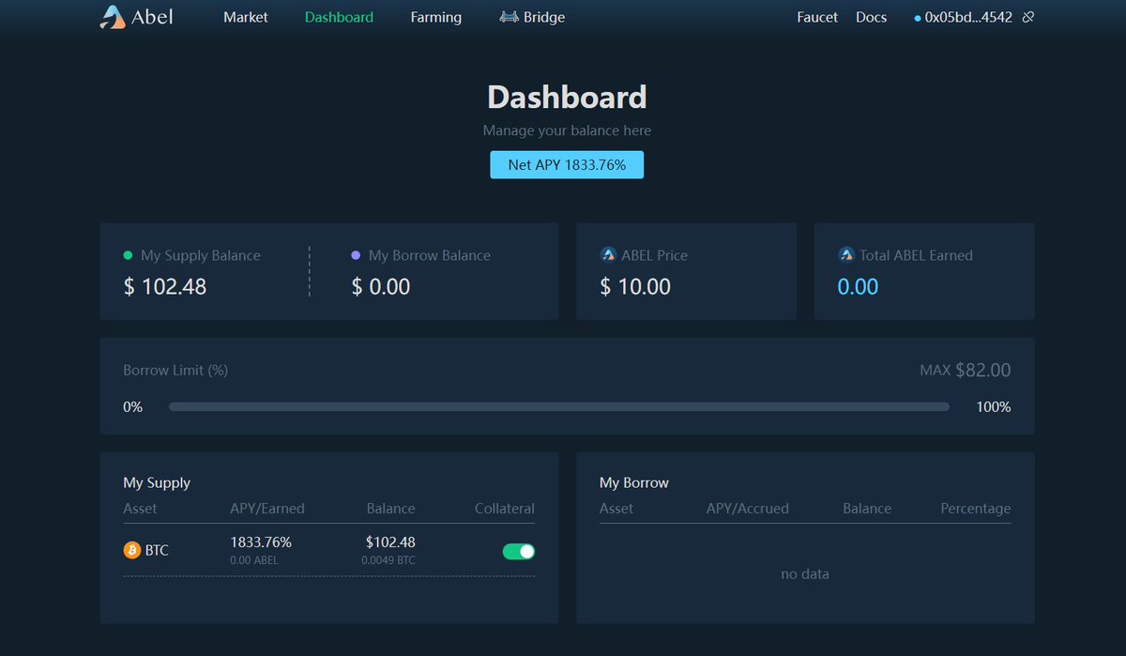Open the Faucet link
The width and height of the screenshot is (1126, 656).
pos(817,17)
